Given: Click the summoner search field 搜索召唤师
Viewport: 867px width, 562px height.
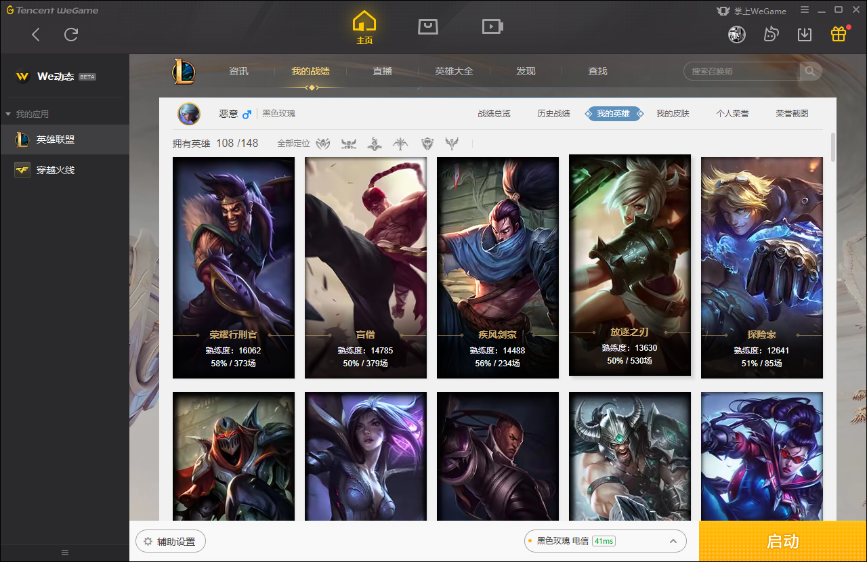Looking at the screenshot, I should (742, 71).
